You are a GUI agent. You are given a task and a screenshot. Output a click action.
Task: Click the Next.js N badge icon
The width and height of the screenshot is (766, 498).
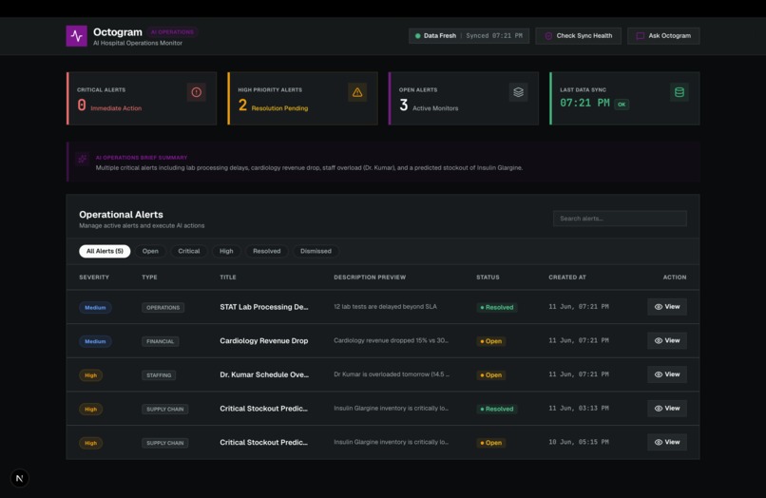coord(20,478)
